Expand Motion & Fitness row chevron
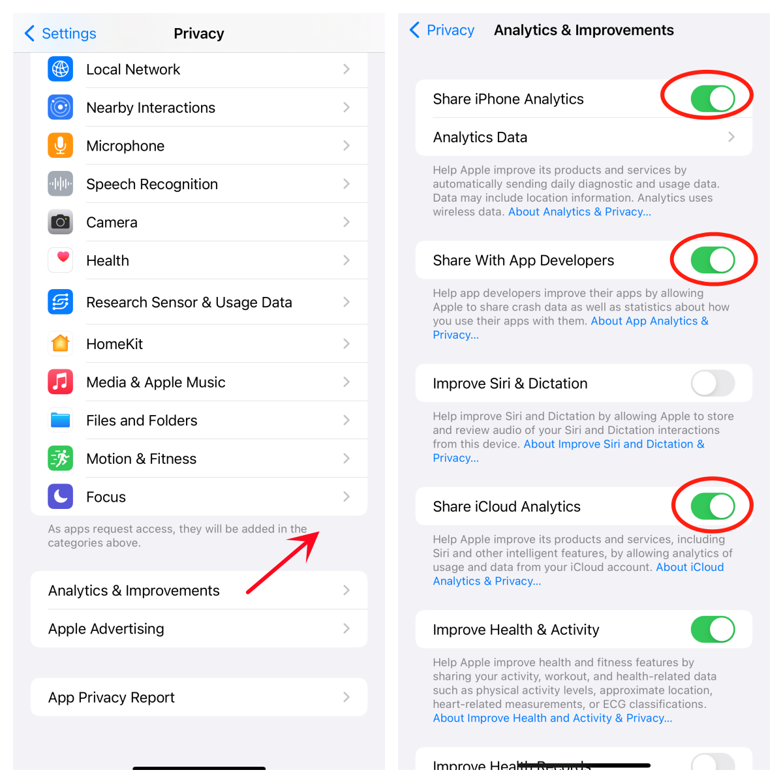The width and height of the screenshot is (783, 783). click(x=346, y=459)
